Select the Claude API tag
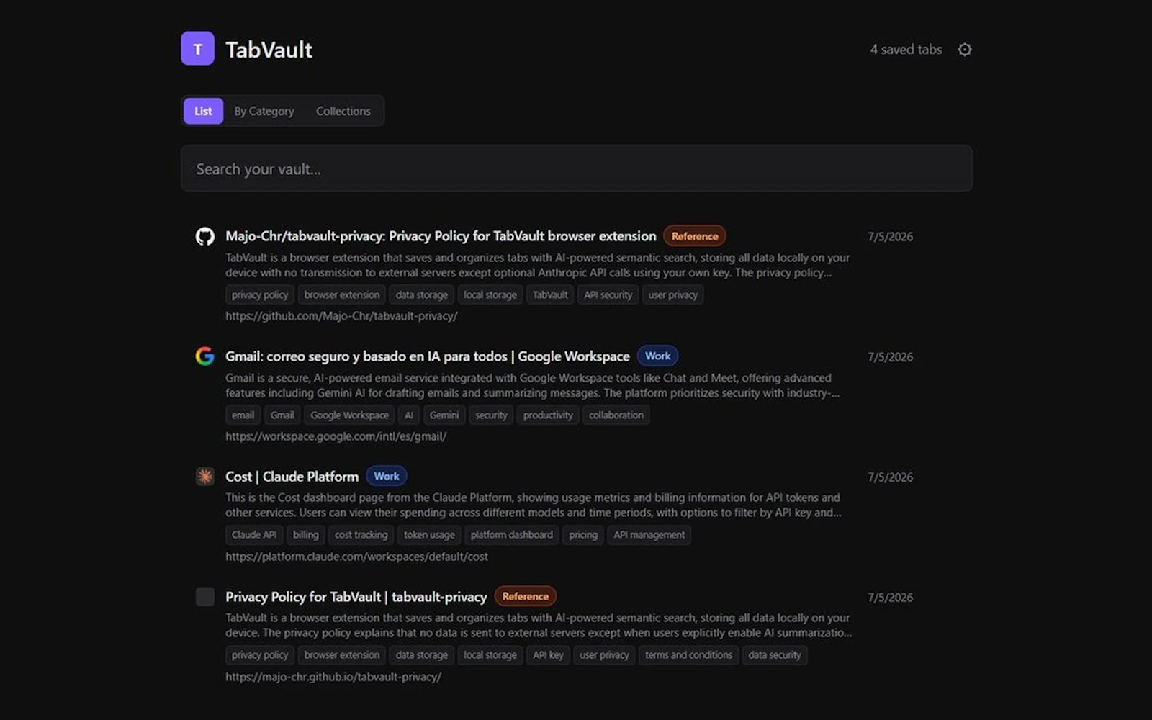 254,535
